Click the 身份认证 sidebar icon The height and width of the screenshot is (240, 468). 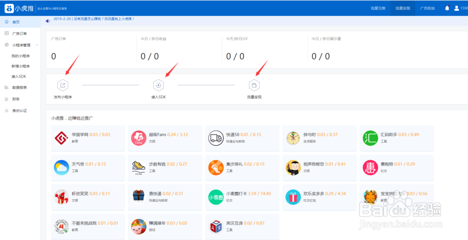(x=6, y=111)
